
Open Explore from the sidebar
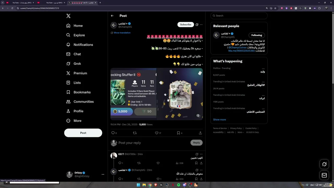pyautogui.click(x=76, y=35)
